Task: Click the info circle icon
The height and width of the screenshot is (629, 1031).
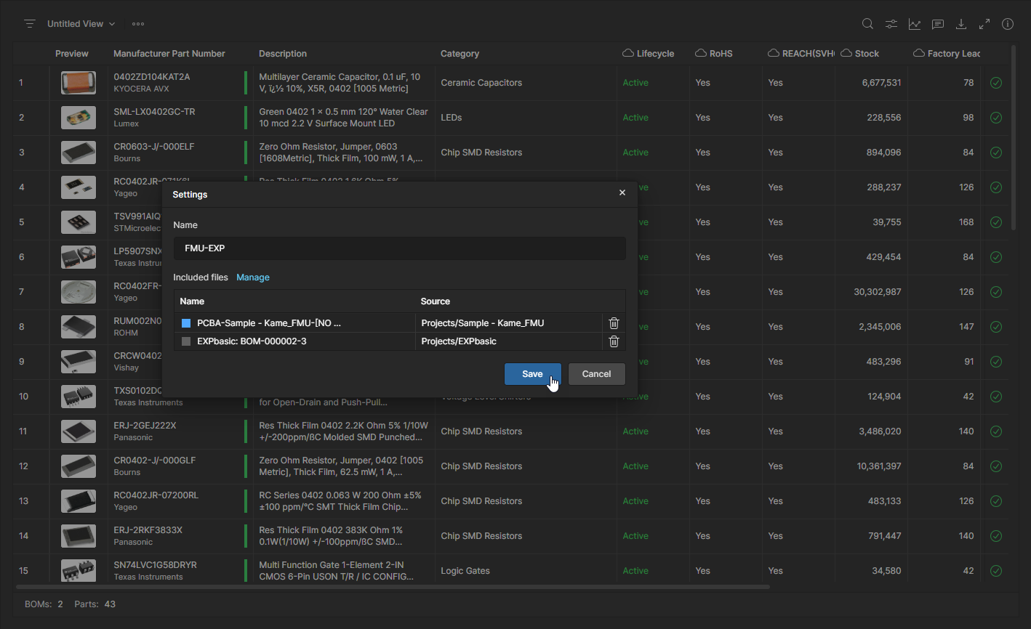Action: pos(1008,24)
